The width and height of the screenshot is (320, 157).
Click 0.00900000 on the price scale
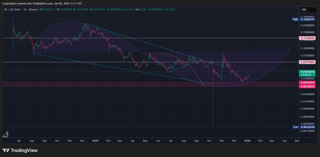coord(308,109)
